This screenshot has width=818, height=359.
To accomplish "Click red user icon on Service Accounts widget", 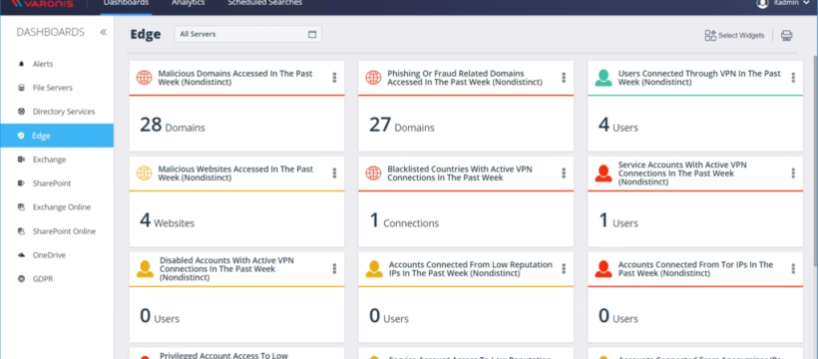I will [x=604, y=174].
